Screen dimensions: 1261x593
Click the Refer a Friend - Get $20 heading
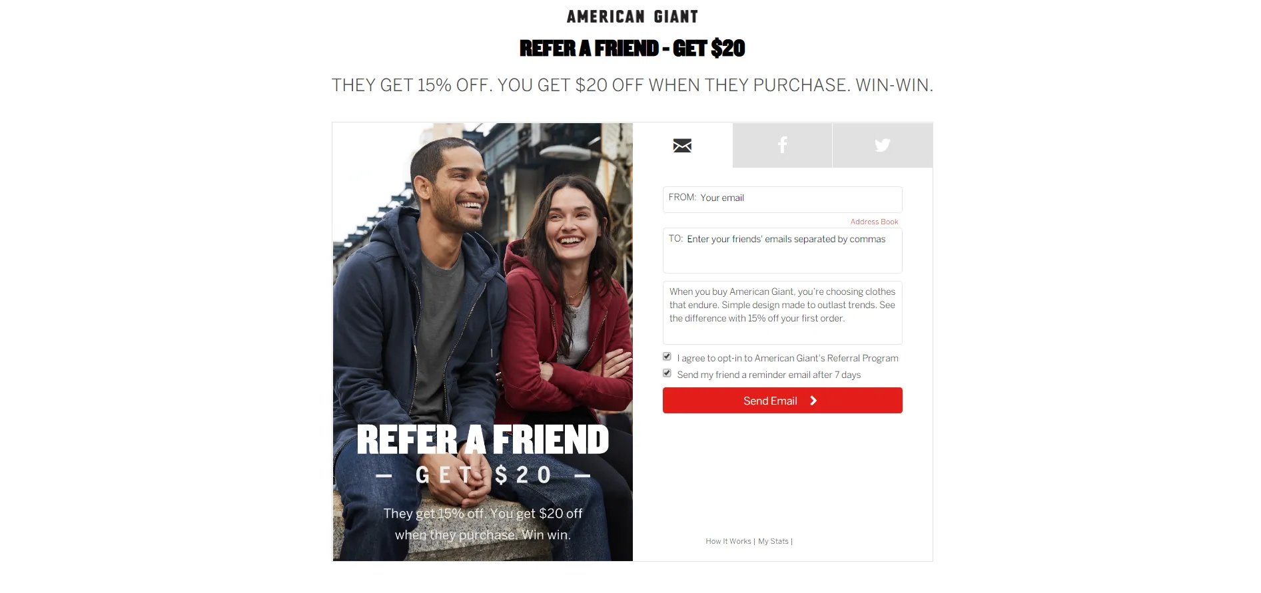pyautogui.click(x=632, y=49)
